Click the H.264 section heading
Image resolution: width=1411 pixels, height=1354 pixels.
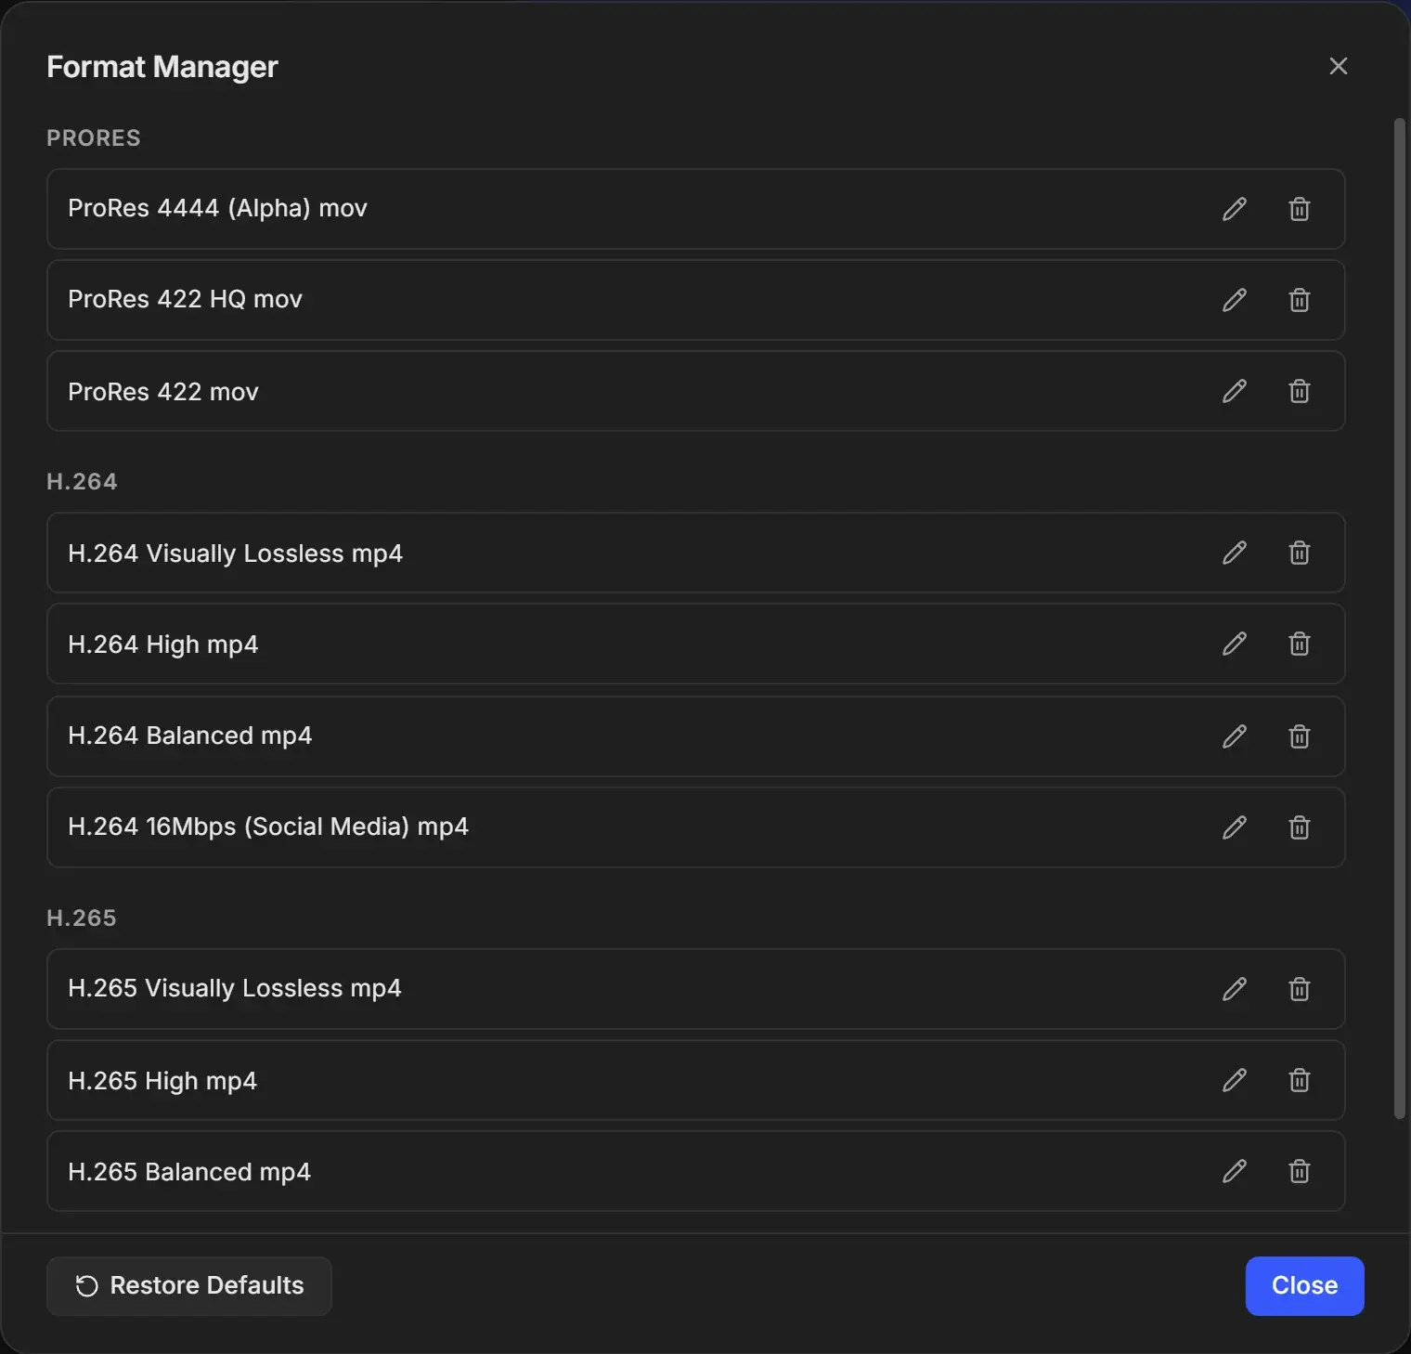point(82,482)
